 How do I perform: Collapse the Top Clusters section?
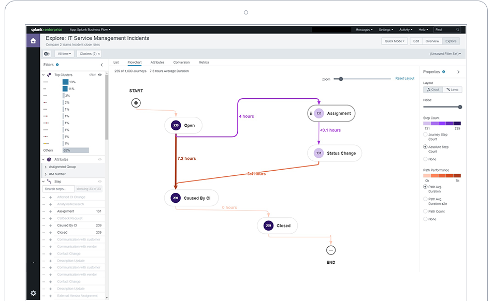[44, 75]
